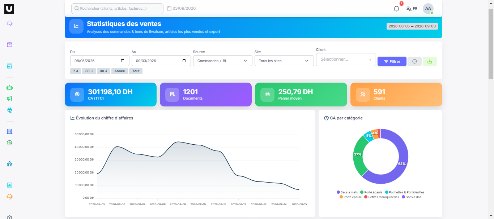Click the green export download icon
This screenshot has width=494, height=219.
[430, 61]
